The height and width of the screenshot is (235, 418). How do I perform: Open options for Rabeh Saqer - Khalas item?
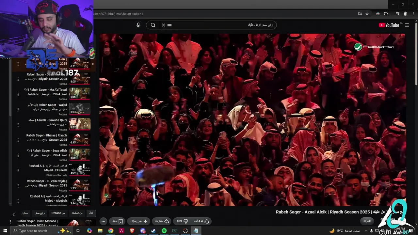(x=18, y=140)
